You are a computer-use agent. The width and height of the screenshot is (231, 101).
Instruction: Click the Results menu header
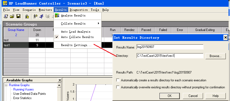[61, 10]
